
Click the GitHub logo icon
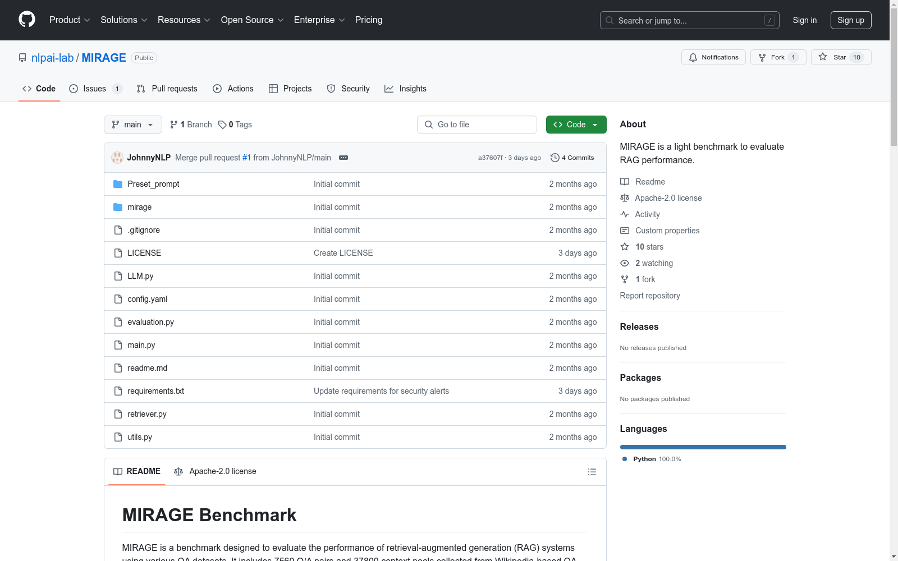click(x=27, y=20)
